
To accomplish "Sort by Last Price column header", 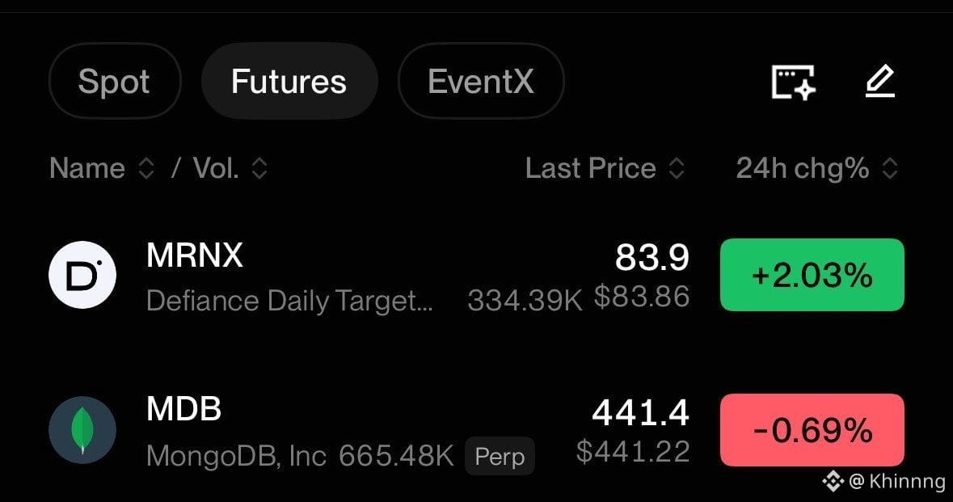I will (x=591, y=168).
